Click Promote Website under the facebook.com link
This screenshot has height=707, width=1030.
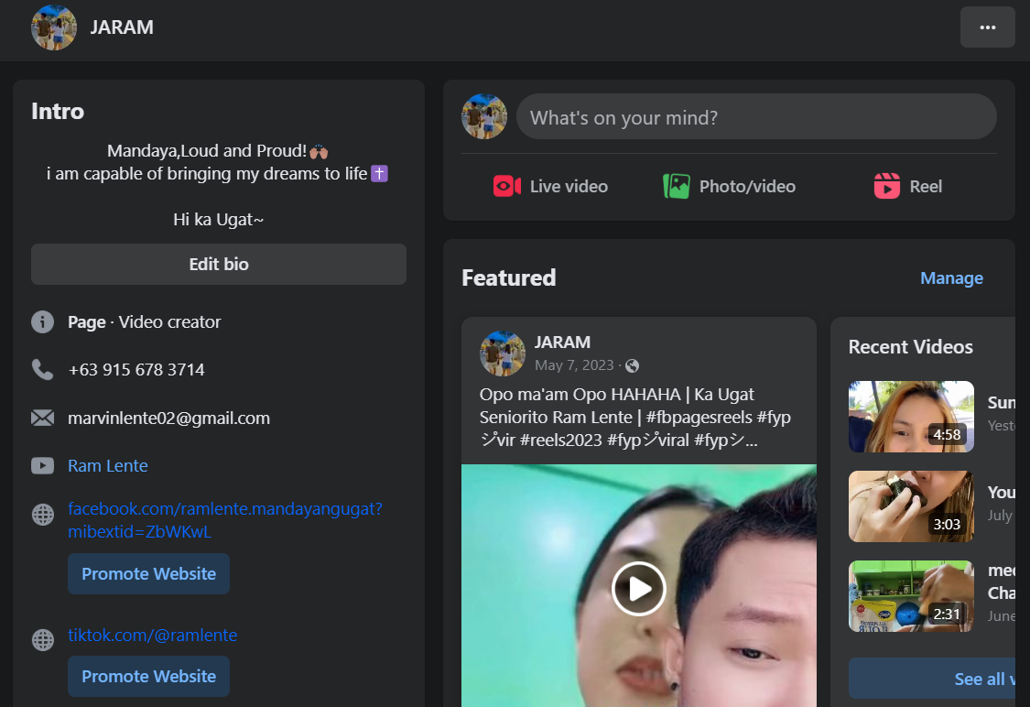148,573
